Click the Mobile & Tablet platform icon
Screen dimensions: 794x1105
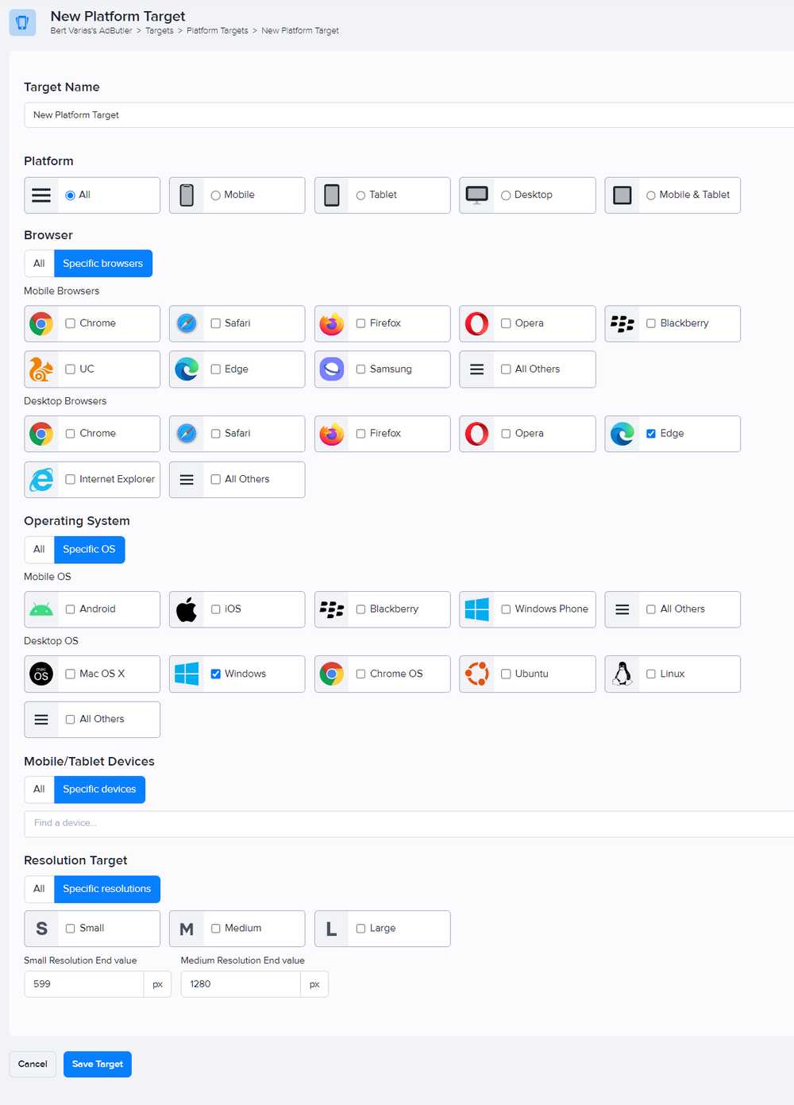tap(622, 195)
